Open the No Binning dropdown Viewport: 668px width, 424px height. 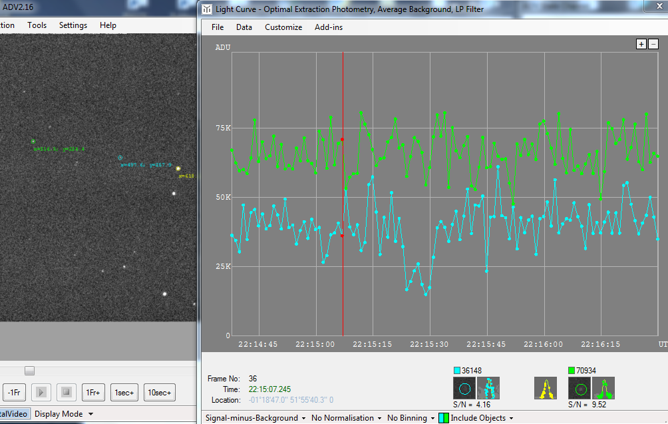(x=410, y=418)
